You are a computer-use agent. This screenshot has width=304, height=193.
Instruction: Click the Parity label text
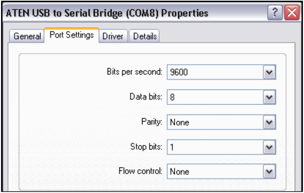tap(154, 121)
